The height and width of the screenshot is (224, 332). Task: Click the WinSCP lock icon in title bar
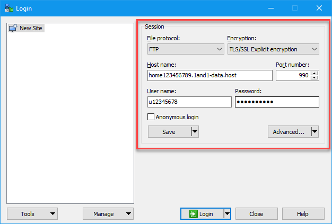coord(8,8)
